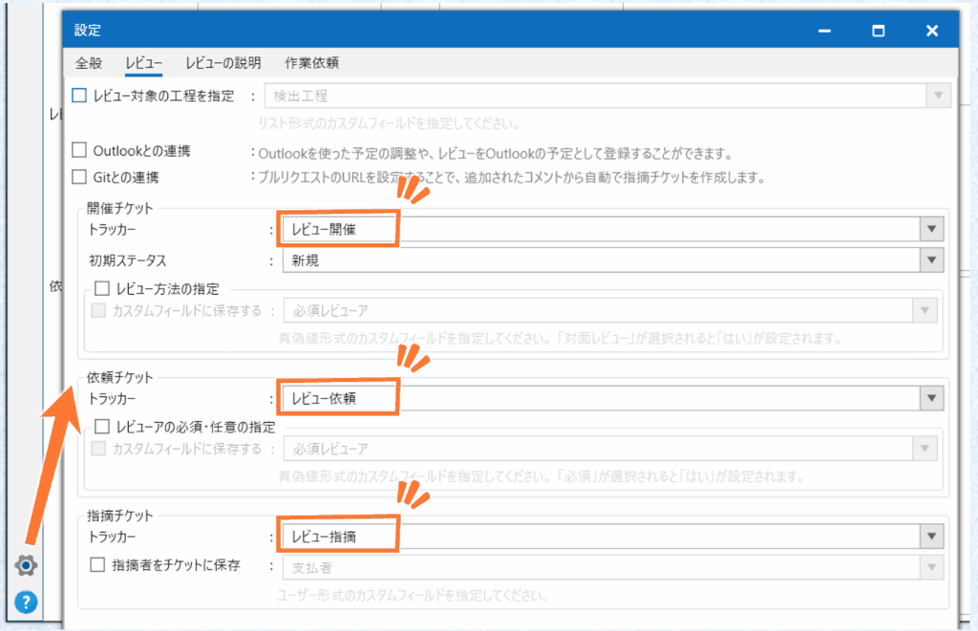Image resolution: width=978 pixels, height=631 pixels.
Task: Toggle the Outlookとの連携 checkbox
Action: click(x=80, y=151)
